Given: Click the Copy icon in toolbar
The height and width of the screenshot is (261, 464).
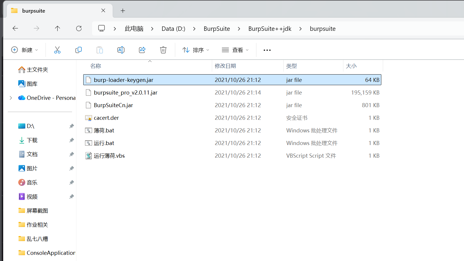Looking at the screenshot, I should (79, 50).
